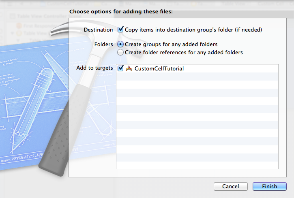Click the "Create folder references for any added folders" text

(184, 52)
